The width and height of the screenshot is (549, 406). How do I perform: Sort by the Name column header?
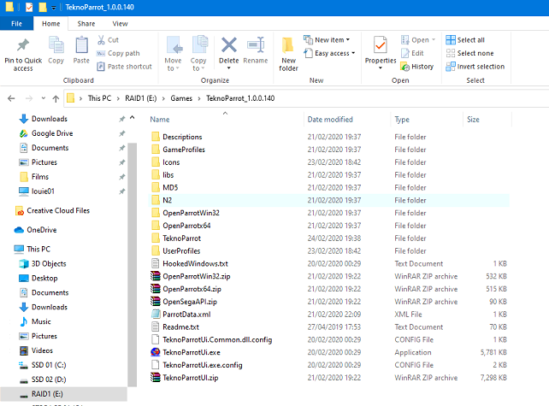click(160, 120)
